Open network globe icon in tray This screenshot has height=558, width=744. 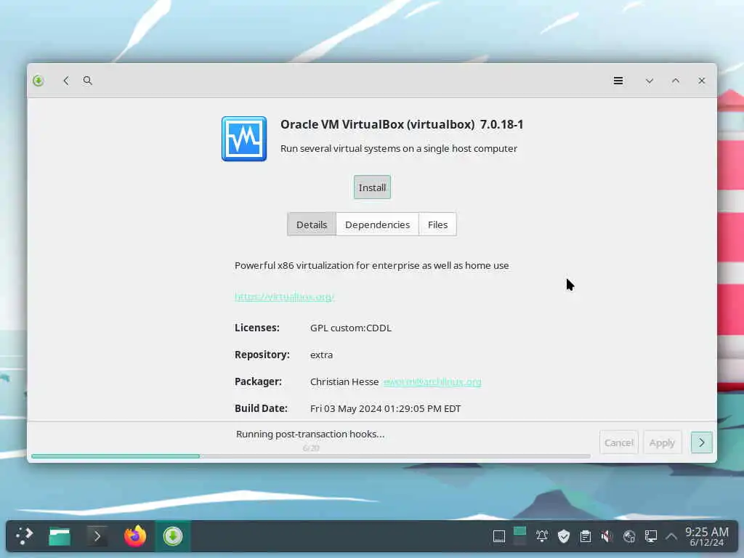pos(629,536)
